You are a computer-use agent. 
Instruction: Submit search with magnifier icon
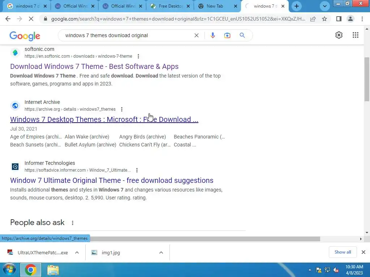(x=242, y=35)
